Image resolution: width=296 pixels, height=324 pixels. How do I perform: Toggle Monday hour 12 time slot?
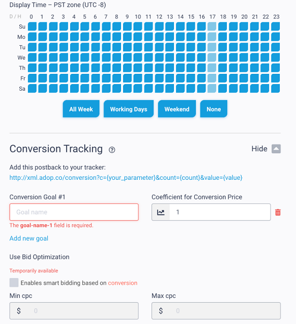(x=159, y=37)
